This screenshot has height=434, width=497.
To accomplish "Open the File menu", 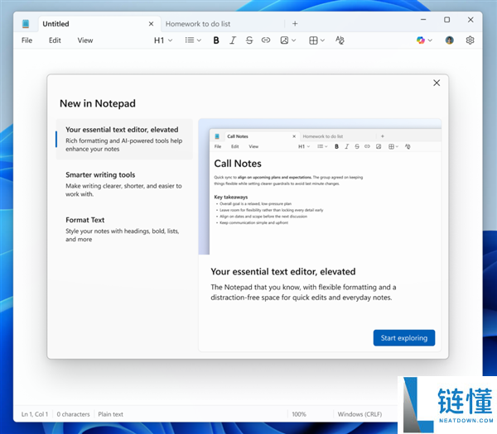I will (27, 41).
